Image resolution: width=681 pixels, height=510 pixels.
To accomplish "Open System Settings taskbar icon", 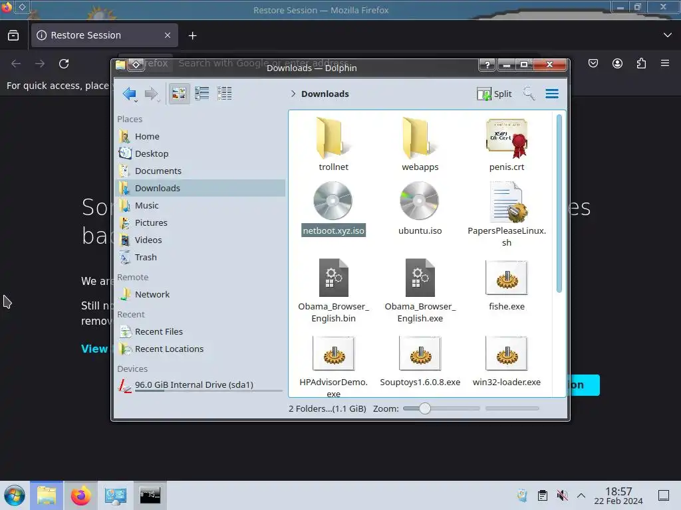I will pos(115,495).
